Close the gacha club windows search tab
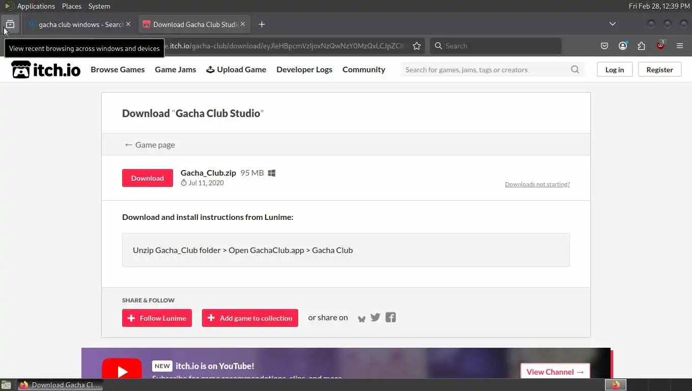 pyautogui.click(x=128, y=24)
